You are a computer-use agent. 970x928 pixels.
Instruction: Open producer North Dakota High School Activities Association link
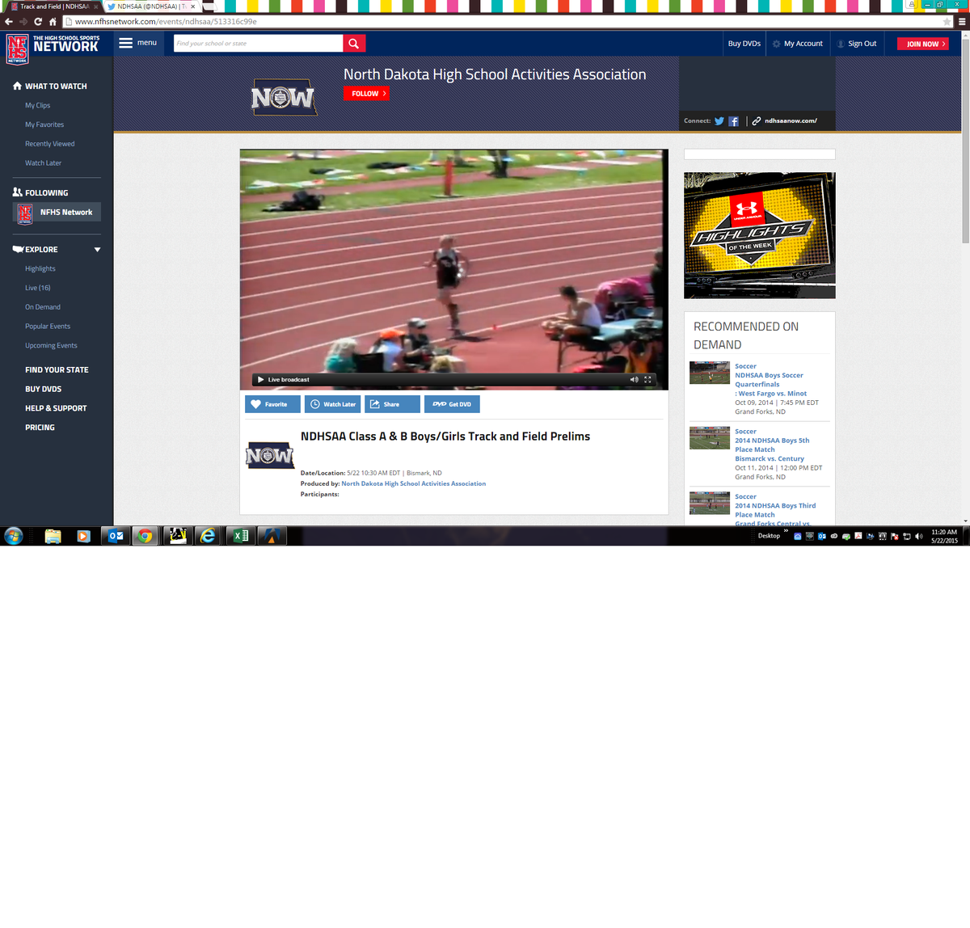[414, 483]
